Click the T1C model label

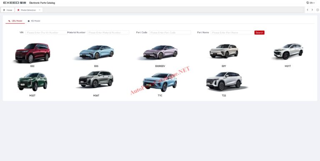pyautogui.click(x=160, y=95)
